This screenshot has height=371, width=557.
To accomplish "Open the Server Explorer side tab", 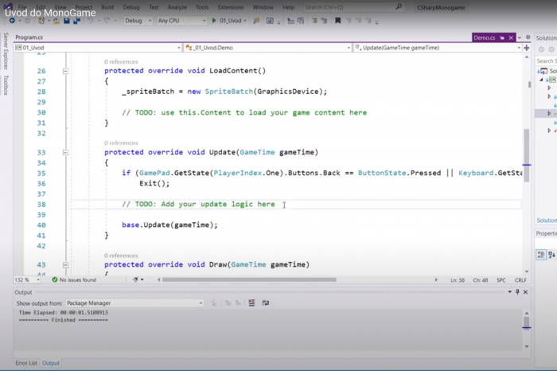I will tap(6, 51).
